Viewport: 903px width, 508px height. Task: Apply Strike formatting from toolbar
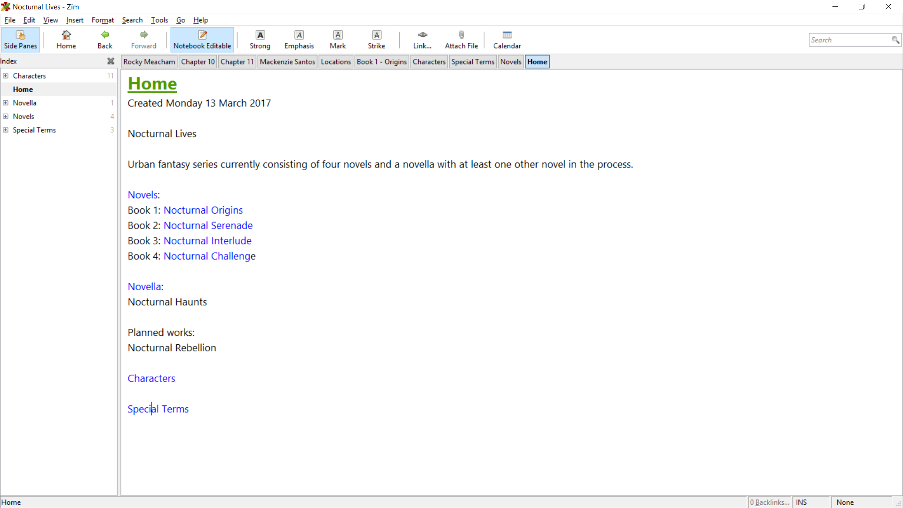(376, 40)
